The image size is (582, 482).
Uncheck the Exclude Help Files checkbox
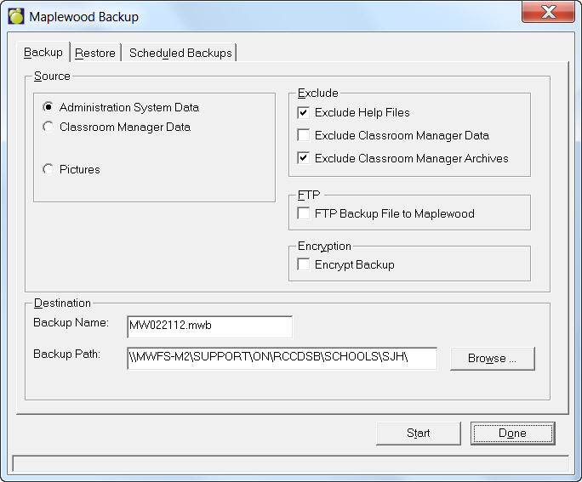click(304, 113)
